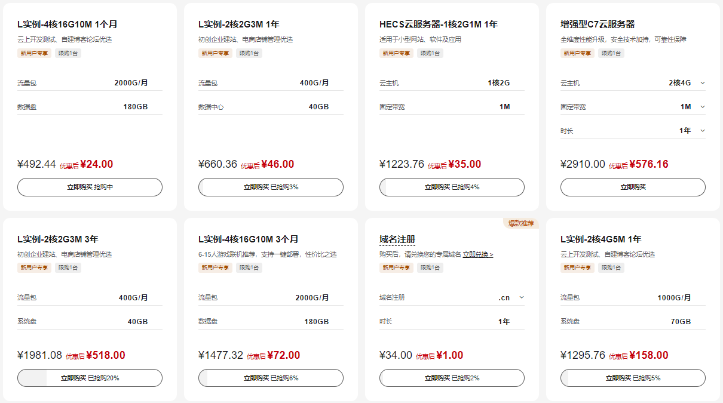
Task: Click the ¥518.00 discounted price
Action: pos(106,355)
